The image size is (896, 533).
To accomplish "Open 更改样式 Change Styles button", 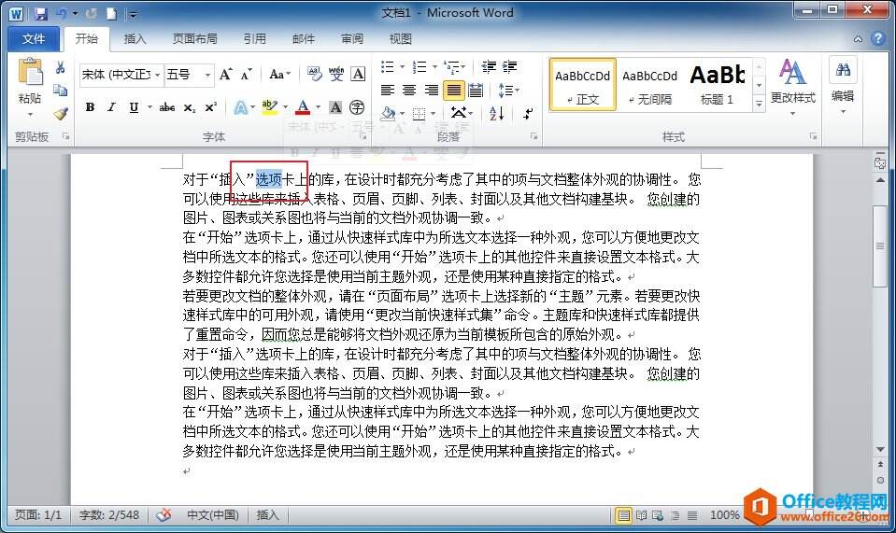I will coord(792,87).
